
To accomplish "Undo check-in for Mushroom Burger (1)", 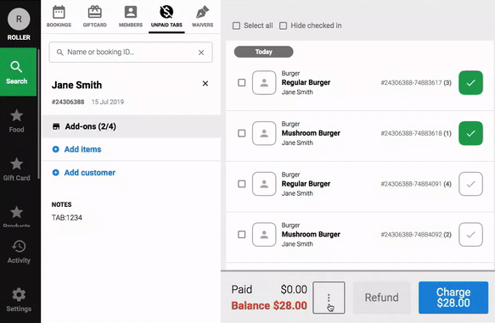I will pos(470,133).
